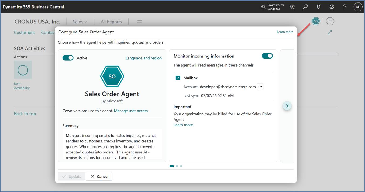Image resolution: width=365 pixels, height=192 pixels.
Task: Open the Copilot icon in top bar
Action: pyautogui.click(x=292, y=7)
